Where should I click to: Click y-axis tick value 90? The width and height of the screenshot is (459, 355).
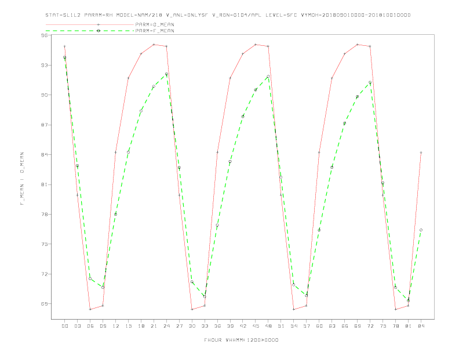tap(45, 95)
